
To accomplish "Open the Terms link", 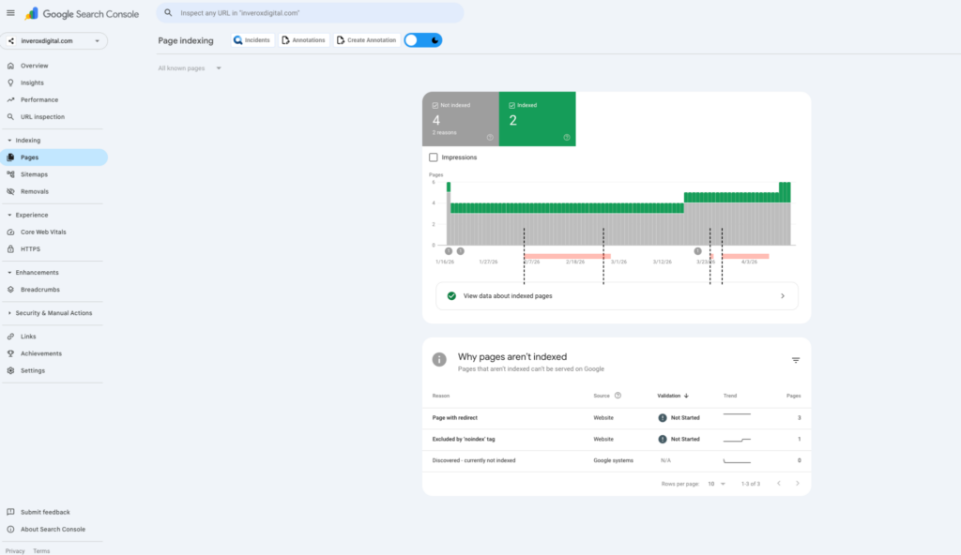I will (41, 550).
